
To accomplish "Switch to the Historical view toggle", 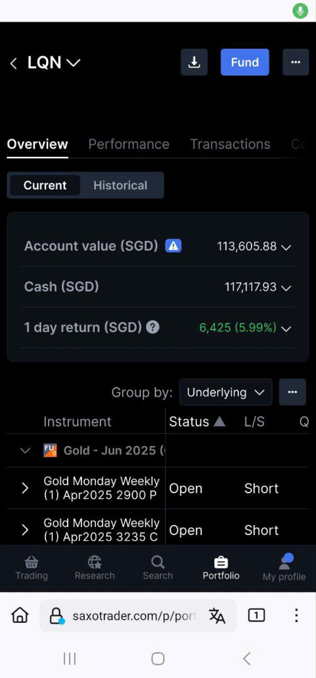I will [x=121, y=185].
